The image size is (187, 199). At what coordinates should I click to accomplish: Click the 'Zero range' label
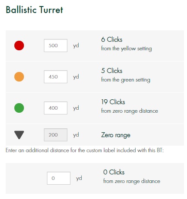coord(116,135)
